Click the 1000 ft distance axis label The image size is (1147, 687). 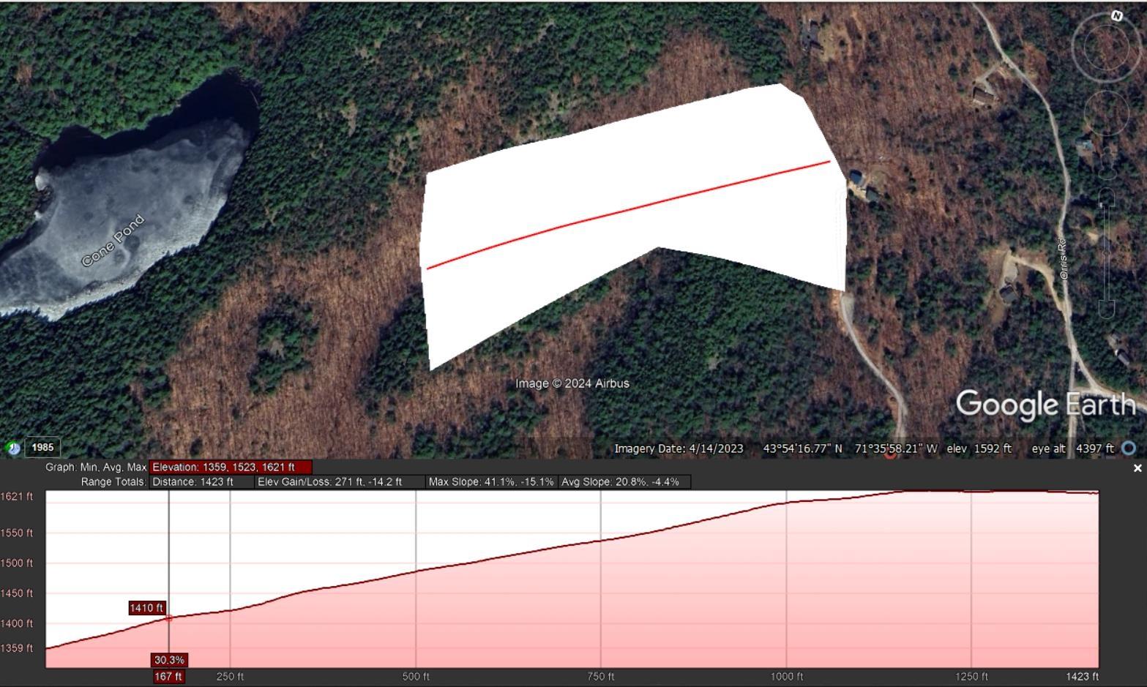pyautogui.click(x=786, y=677)
